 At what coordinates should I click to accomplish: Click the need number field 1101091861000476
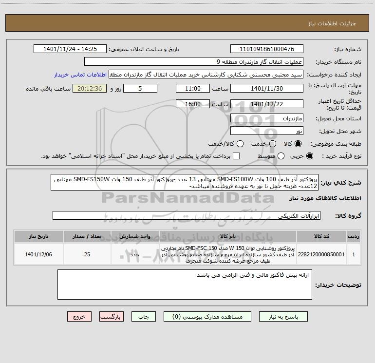coord(267,49)
